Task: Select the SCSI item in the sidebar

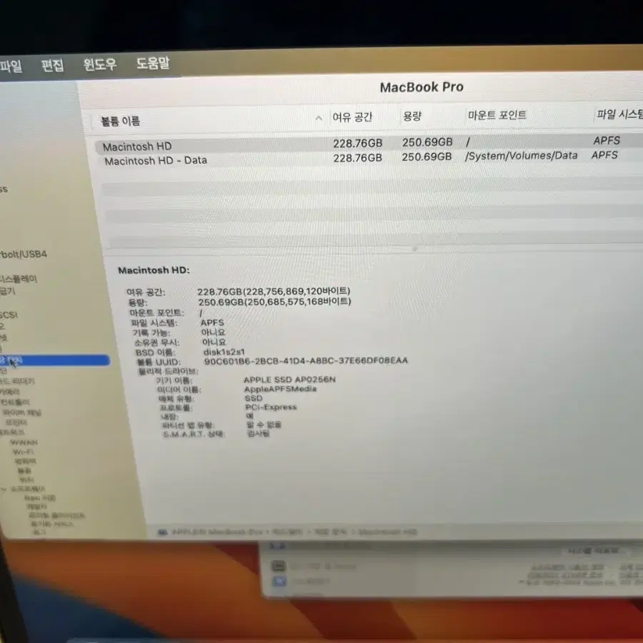Action: 9,315
